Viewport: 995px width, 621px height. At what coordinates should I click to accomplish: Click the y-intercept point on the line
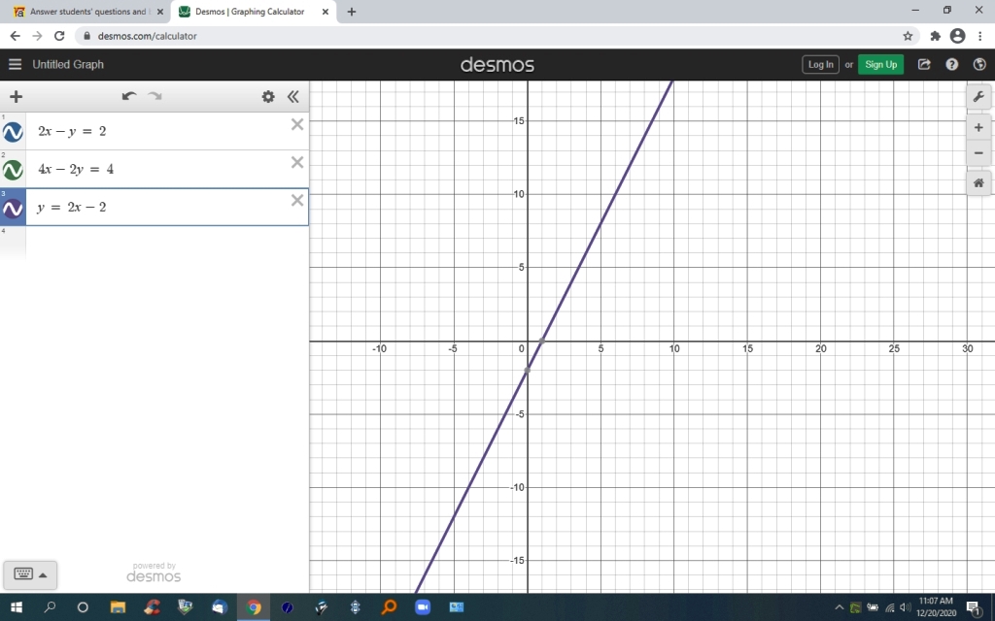coord(528,370)
